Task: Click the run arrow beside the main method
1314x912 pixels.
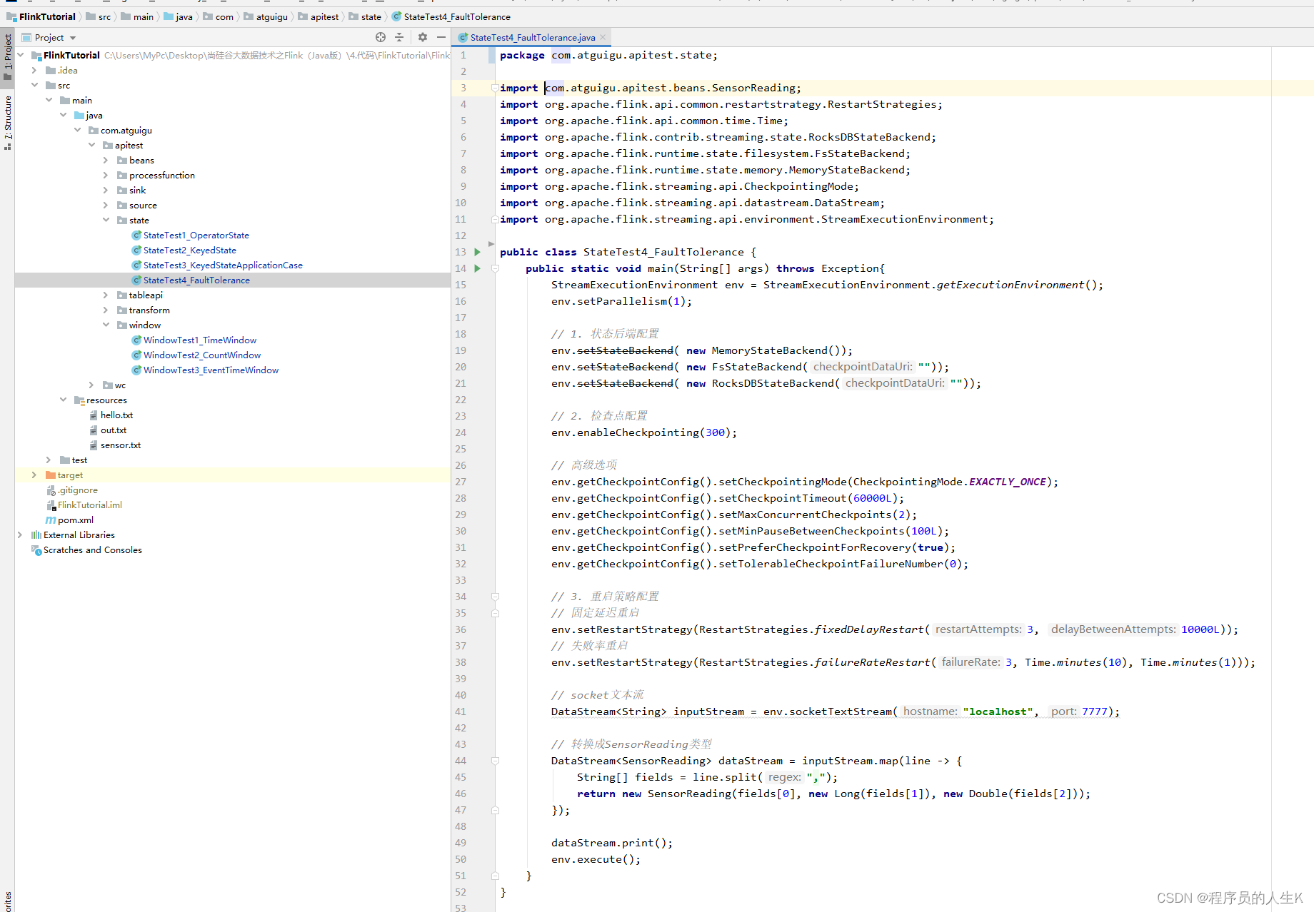Action: point(477,268)
